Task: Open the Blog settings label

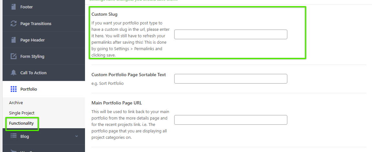Action: coord(25,136)
